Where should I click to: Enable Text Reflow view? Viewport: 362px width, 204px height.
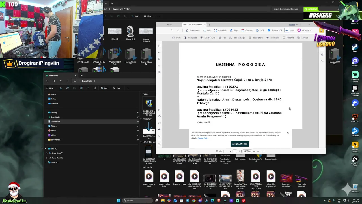[256, 38]
